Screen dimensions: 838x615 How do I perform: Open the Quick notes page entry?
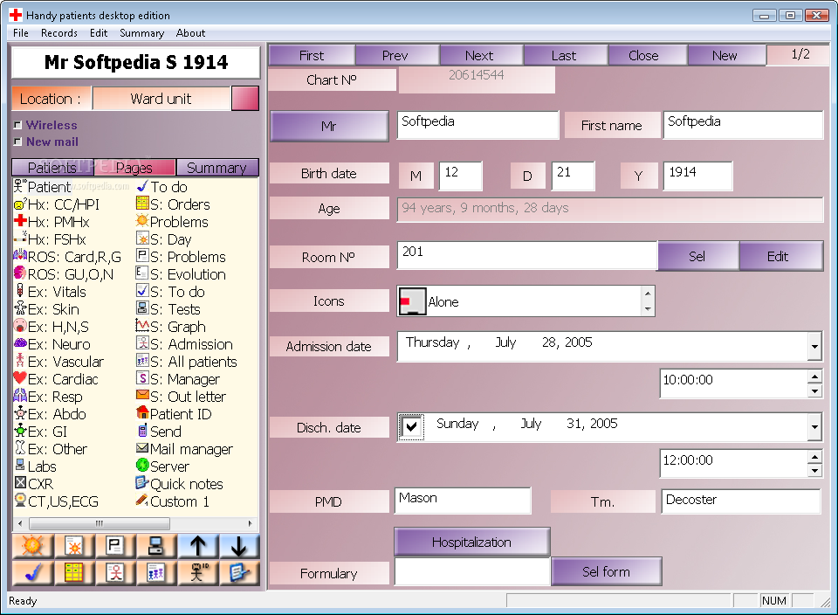coord(180,484)
